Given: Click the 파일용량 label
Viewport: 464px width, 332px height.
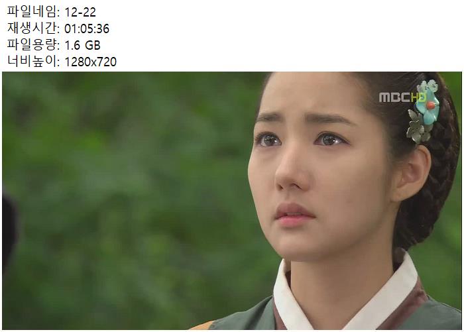Looking at the screenshot, I should [x=32, y=45].
